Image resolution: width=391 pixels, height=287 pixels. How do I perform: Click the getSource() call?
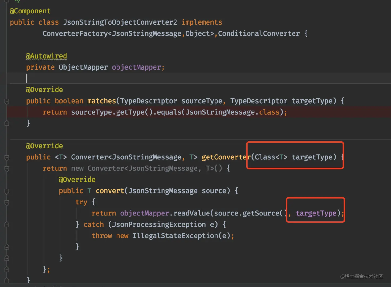tap(265, 213)
